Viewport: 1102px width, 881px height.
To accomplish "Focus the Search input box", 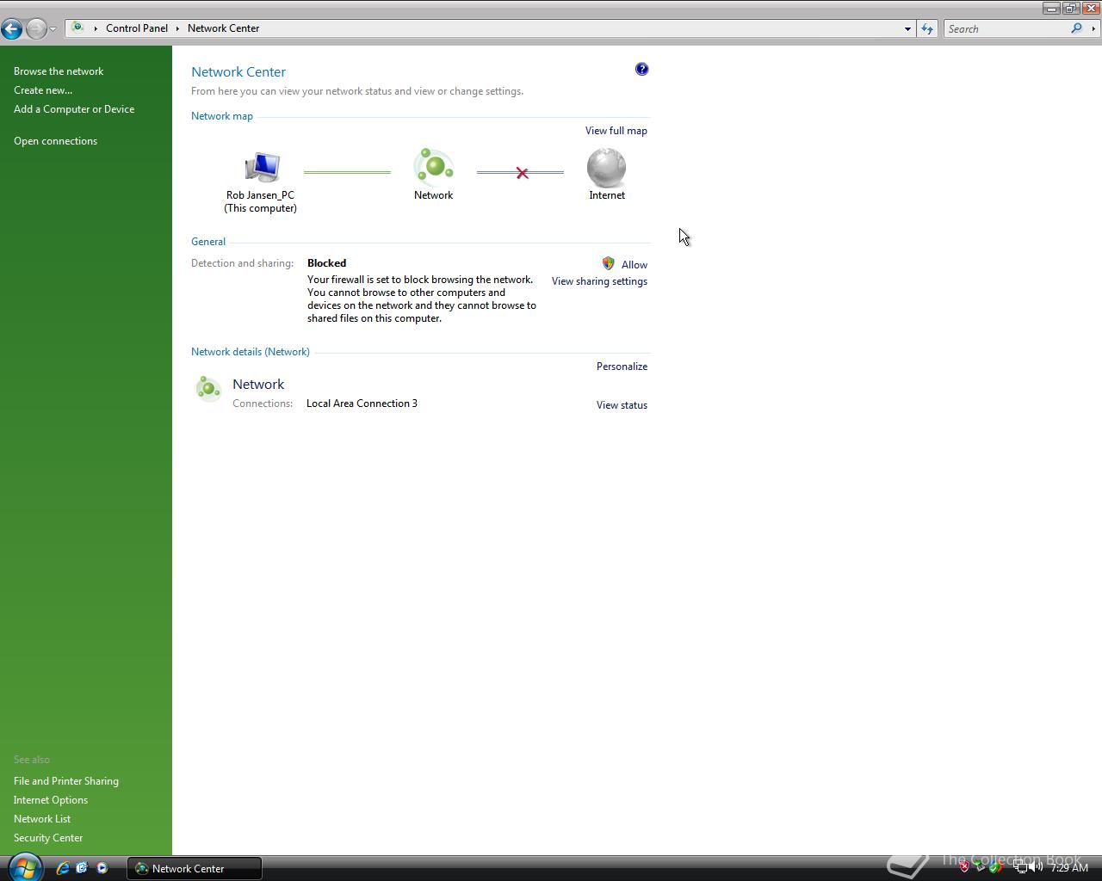I will pyautogui.click(x=1006, y=28).
